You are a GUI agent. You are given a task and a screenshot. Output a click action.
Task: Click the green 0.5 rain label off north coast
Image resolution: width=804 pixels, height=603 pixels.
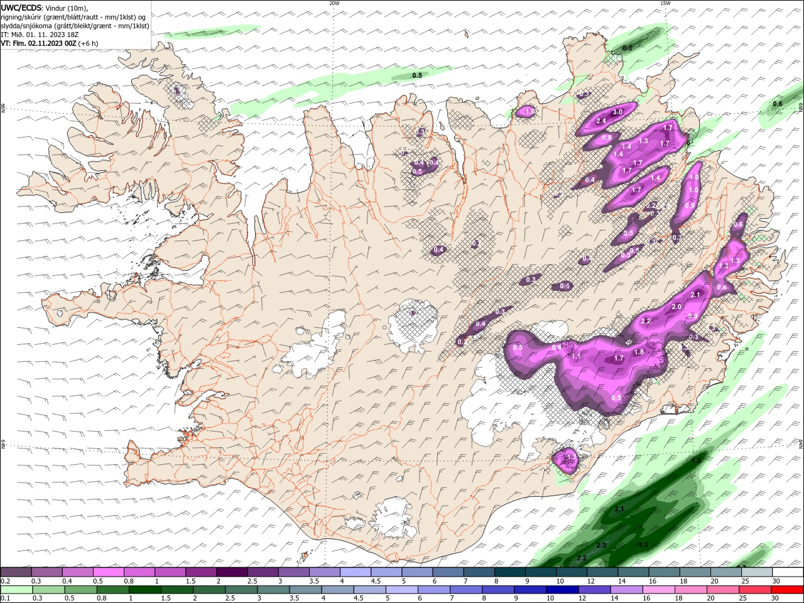point(416,75)
